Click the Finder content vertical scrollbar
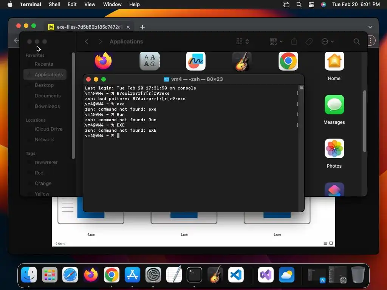The image size is (387, 290). pyautogui.click(x=365, y=121)
